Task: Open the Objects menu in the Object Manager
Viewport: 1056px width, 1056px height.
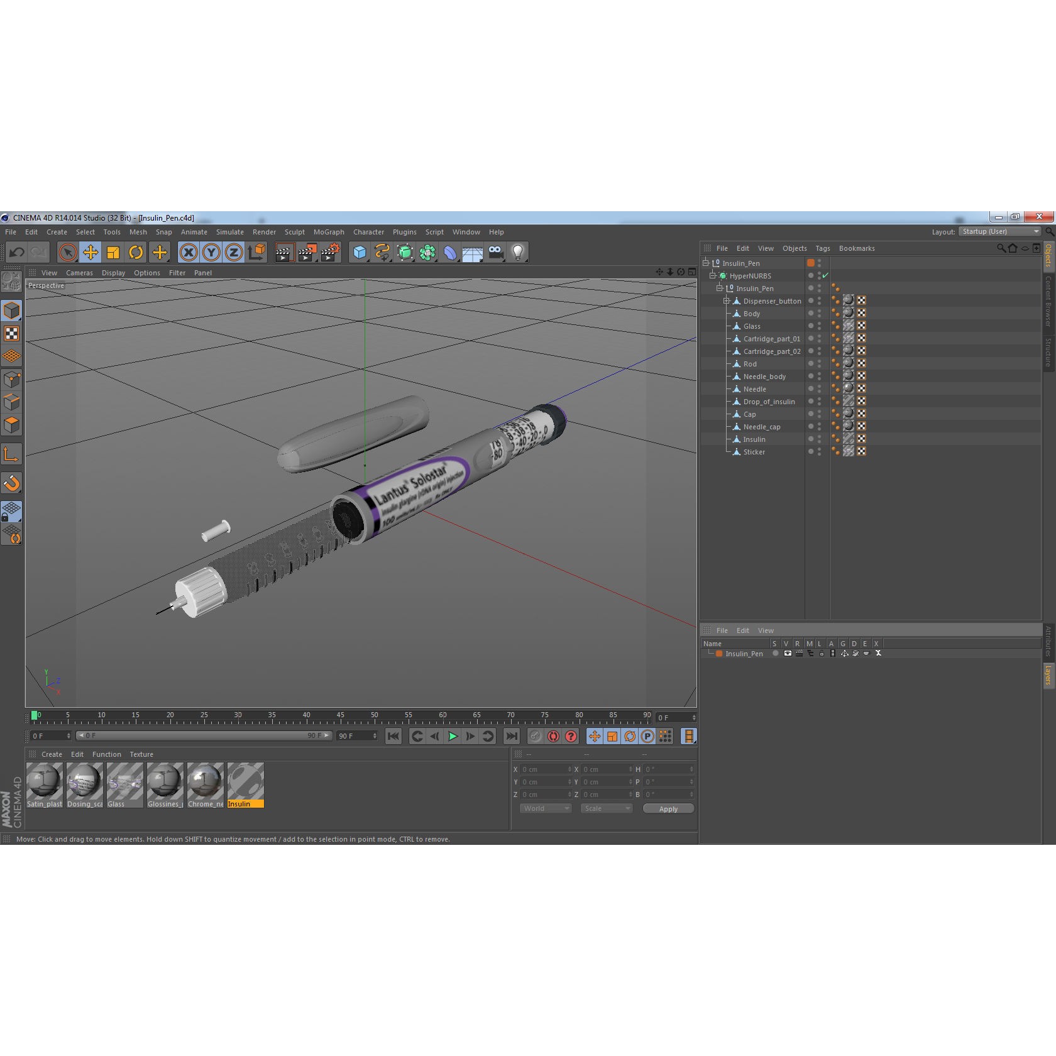Action: tap(795, 248)
